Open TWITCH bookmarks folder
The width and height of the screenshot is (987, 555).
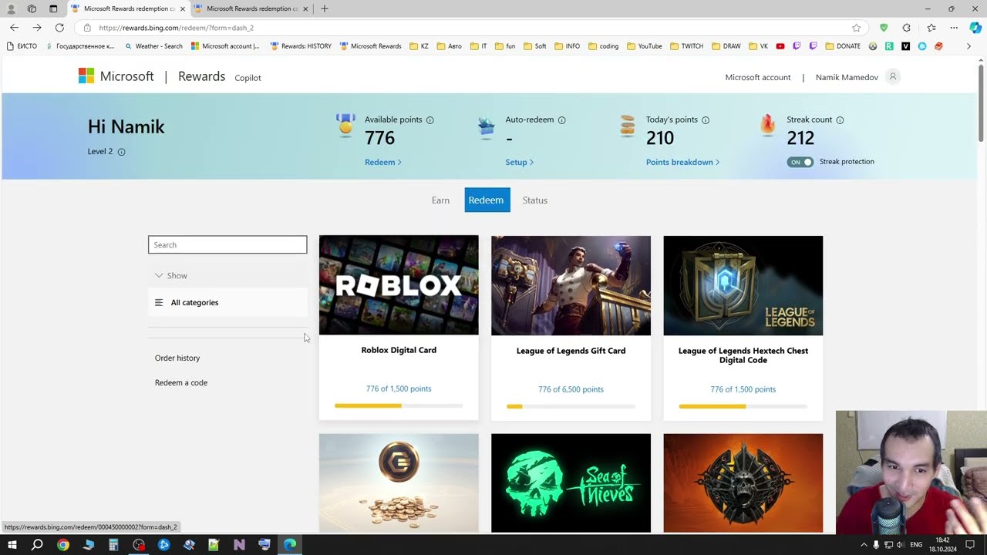pos(686,46)
